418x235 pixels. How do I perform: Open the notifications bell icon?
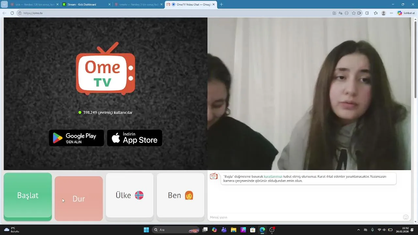tap(412, 230)
